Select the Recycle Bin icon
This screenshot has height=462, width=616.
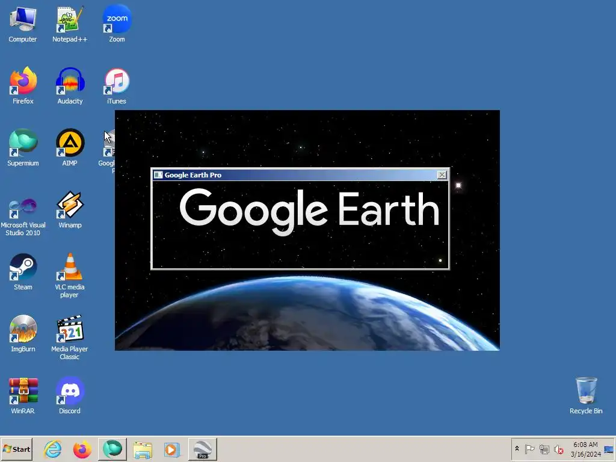tap(586, 396)
